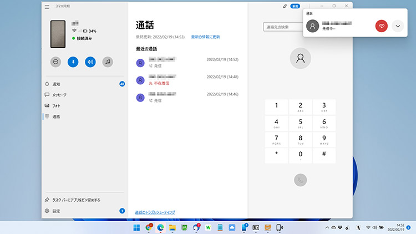Toggle Do Not Disturb on phone

click(x=55, y=62)
